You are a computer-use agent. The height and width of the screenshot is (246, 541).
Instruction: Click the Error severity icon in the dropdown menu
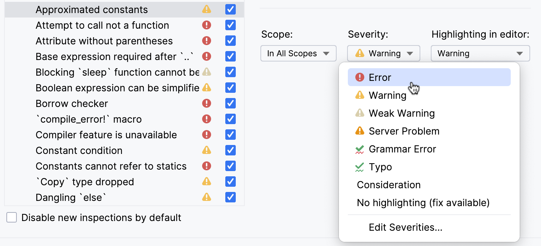[360, 77]
